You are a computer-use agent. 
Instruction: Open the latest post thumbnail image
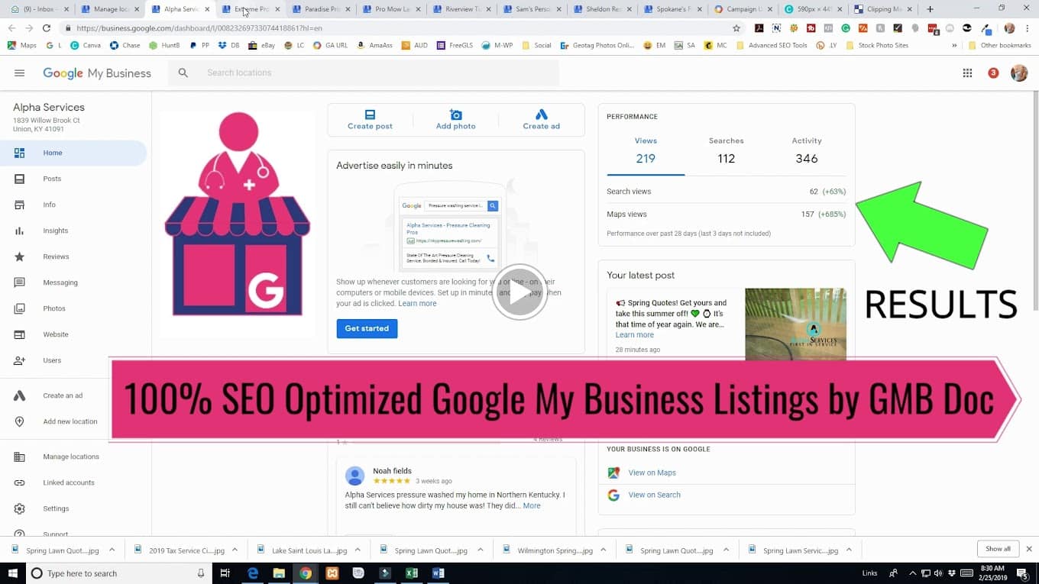(795, 323)
